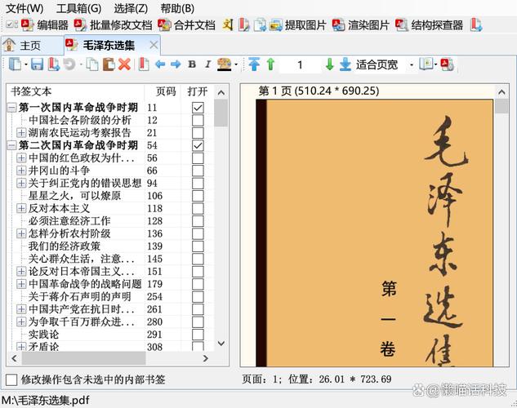Check 打开 box for 中国社会各阶级的分析

[198, 120]
